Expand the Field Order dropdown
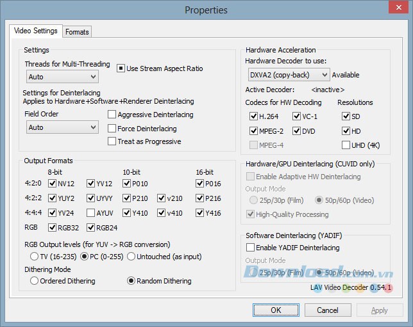413x327 pixels. click(62, 127)
